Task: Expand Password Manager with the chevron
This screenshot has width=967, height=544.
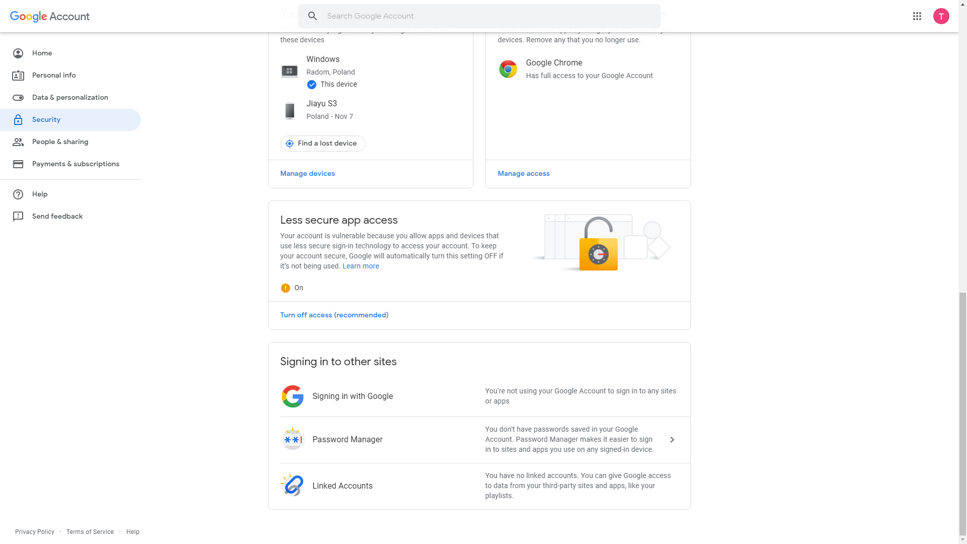Action: pyautogui.click(x=672, y=440)
